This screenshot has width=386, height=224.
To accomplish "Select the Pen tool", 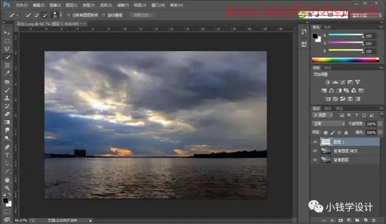I will (x=7, y=147).
